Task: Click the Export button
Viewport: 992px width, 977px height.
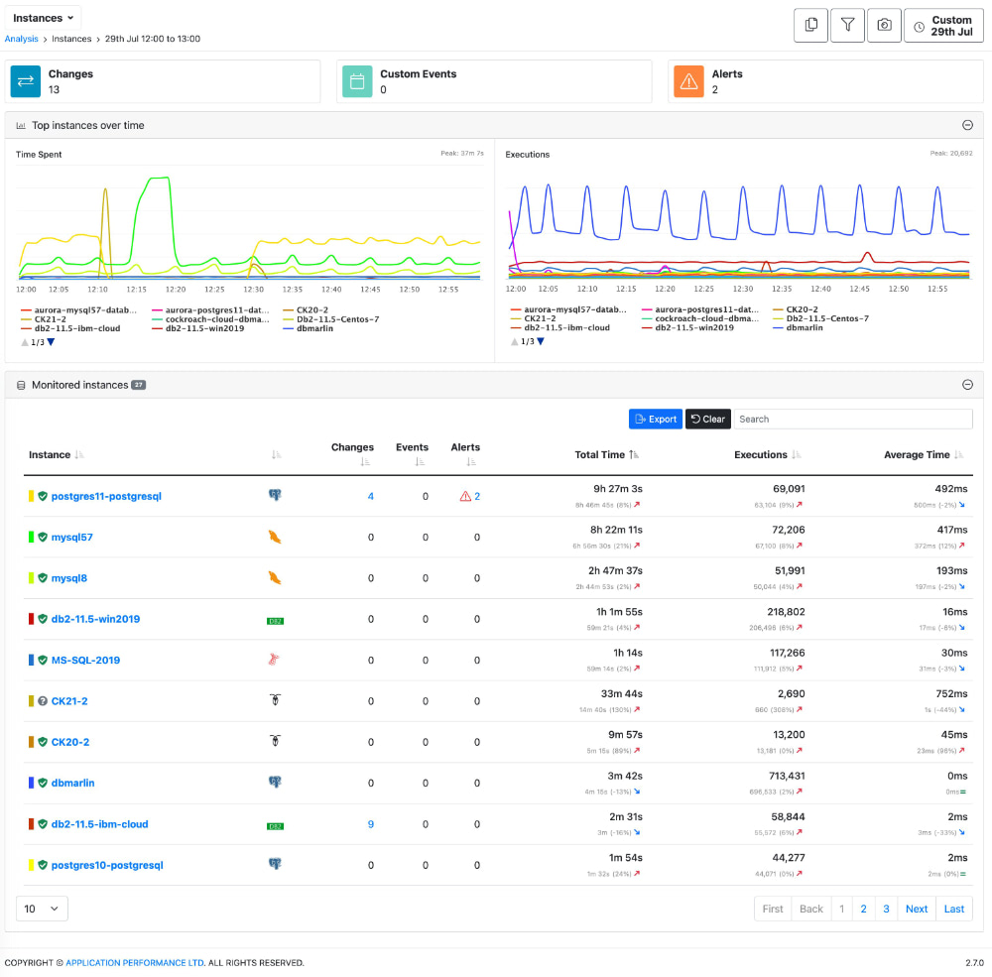Action: point(655,419)
